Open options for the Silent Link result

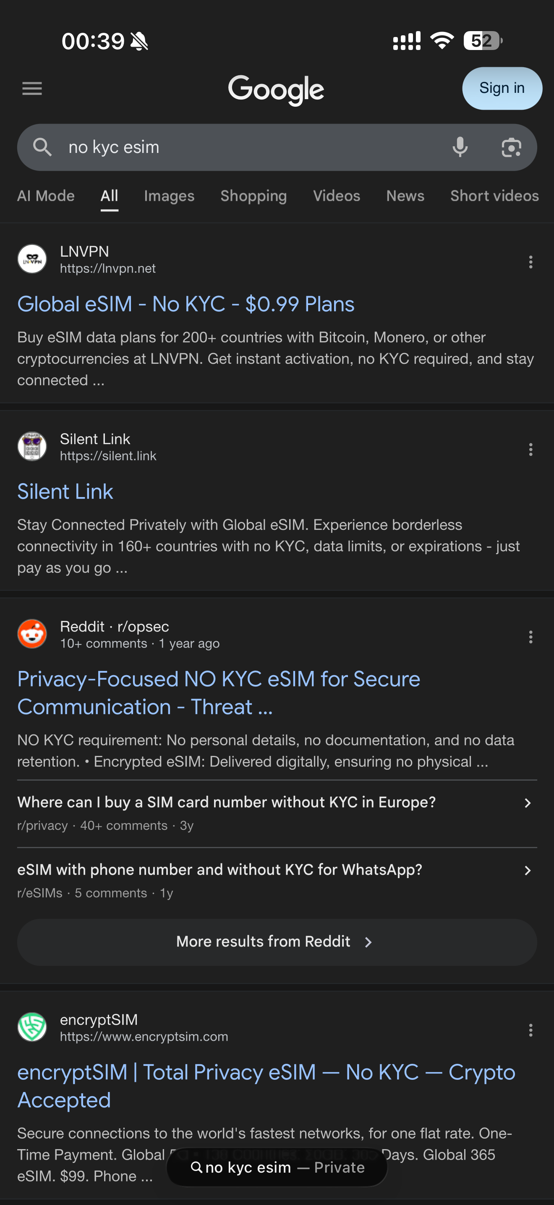[x=530, y=450]
